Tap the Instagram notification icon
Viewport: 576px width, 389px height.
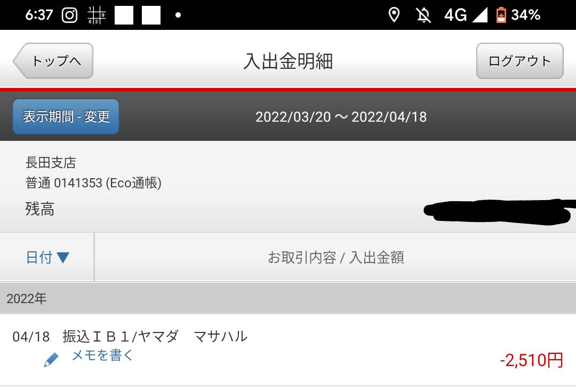point(69,15)
